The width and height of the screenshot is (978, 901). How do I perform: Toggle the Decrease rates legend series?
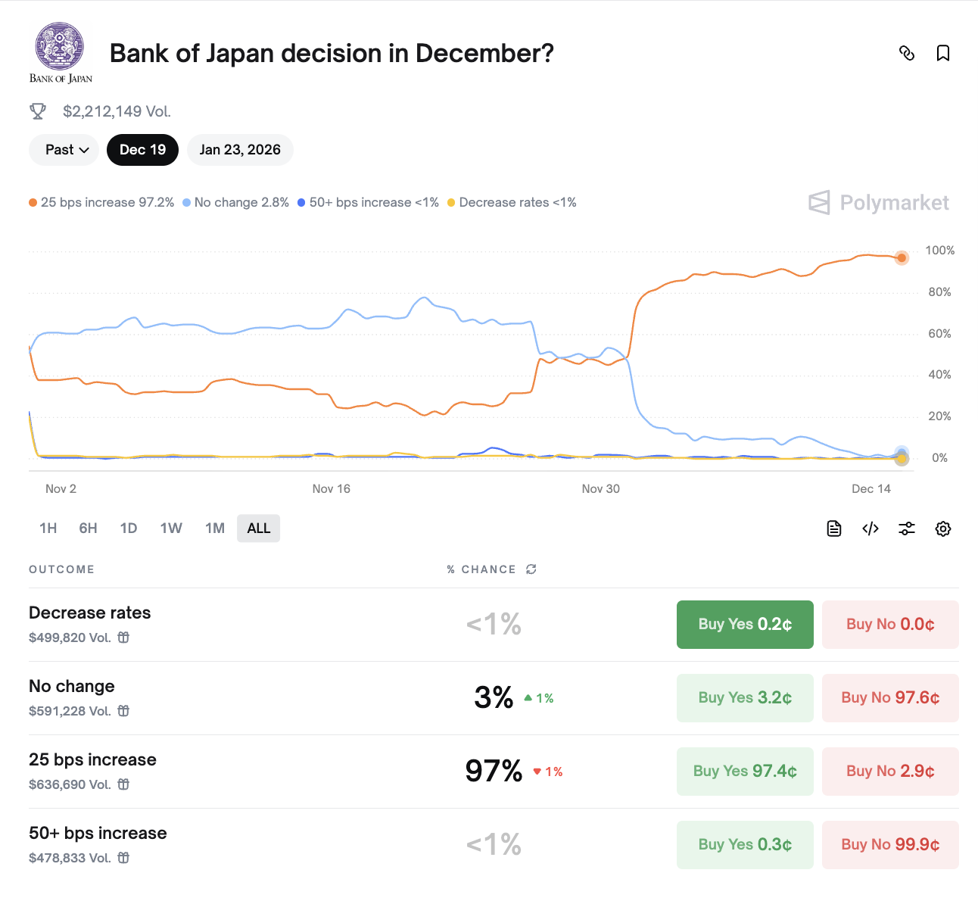512,202
